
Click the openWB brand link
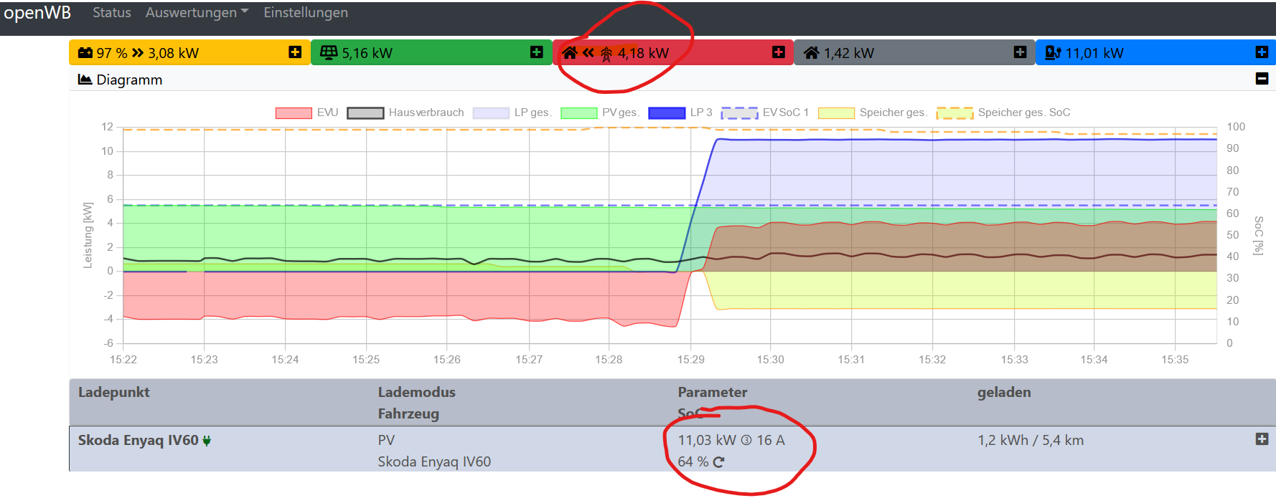37,13
